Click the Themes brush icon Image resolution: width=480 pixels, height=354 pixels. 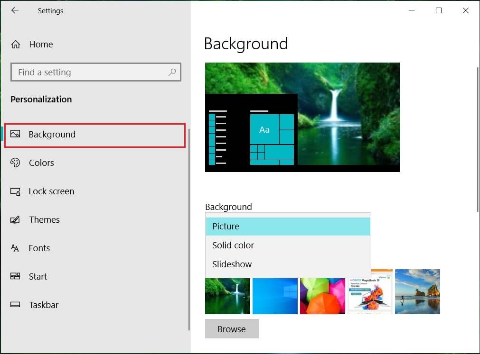15,220
